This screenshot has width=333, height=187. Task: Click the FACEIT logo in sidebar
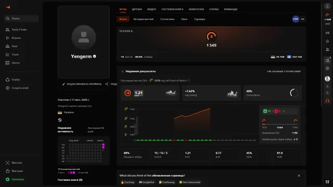pyautogui.click(x=8, y=7)
